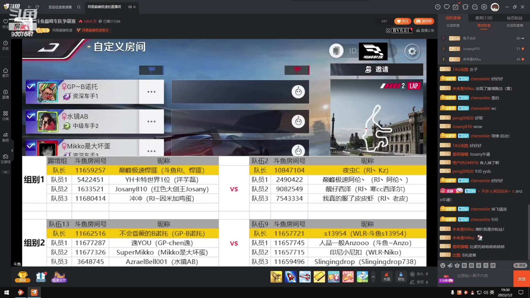Send the gold card gift
Viewport: 530px width, 298px height.
tap(319, 277)
